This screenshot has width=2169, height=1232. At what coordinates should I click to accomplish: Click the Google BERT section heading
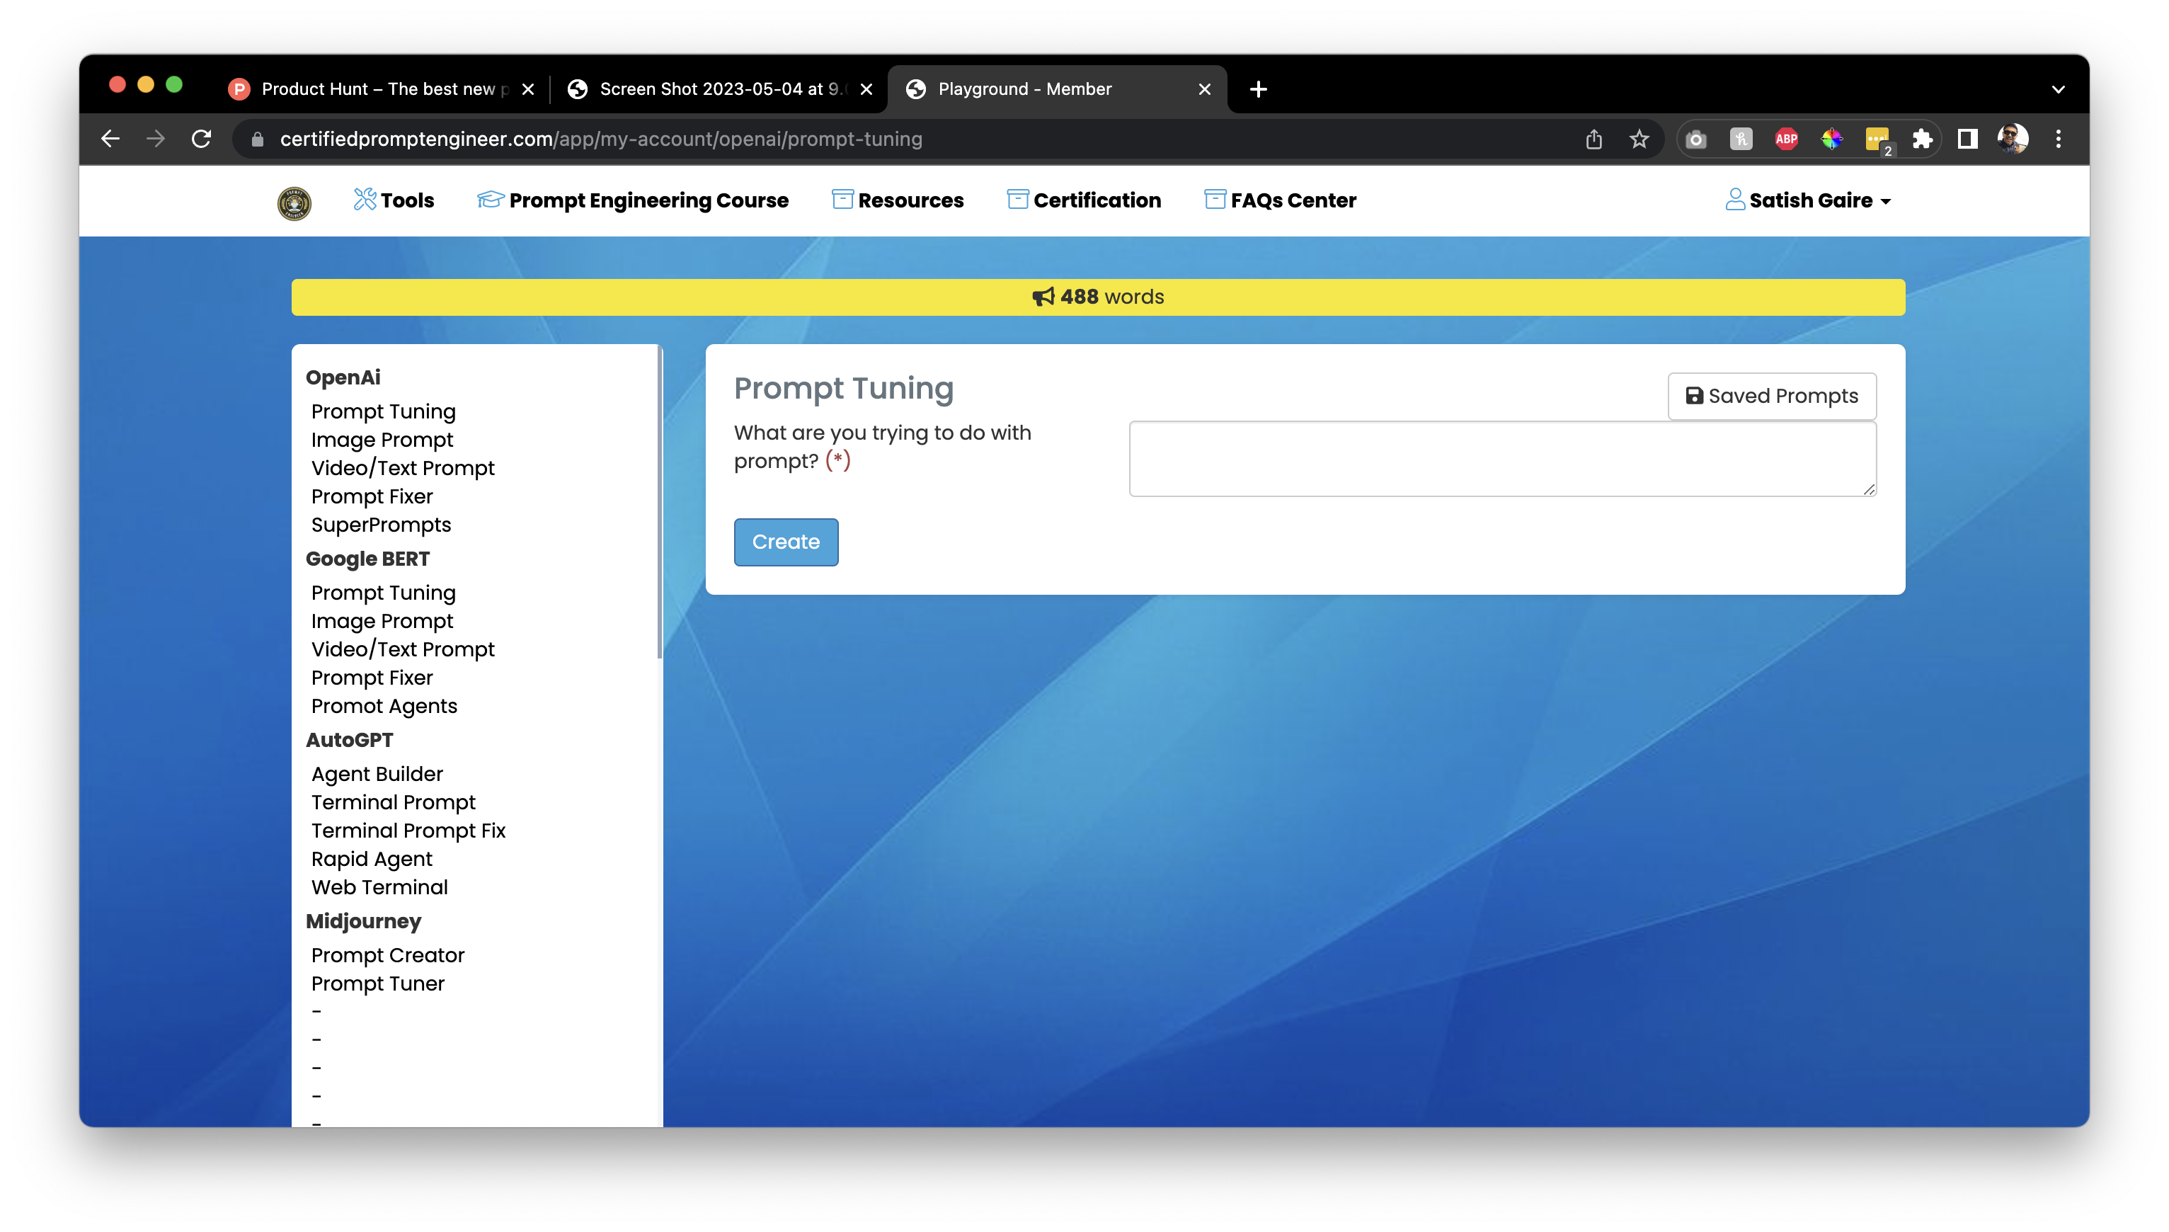[x=367, y=559]
